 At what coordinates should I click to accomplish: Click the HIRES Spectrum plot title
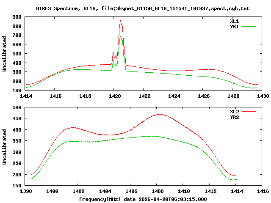tap(143, 8)
